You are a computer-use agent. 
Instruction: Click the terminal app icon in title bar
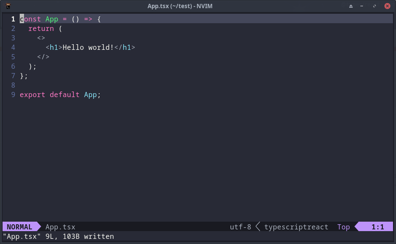8,6
